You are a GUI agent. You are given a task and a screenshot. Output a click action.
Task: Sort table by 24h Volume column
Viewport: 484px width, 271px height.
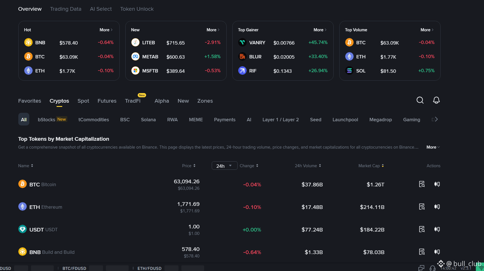308,166
